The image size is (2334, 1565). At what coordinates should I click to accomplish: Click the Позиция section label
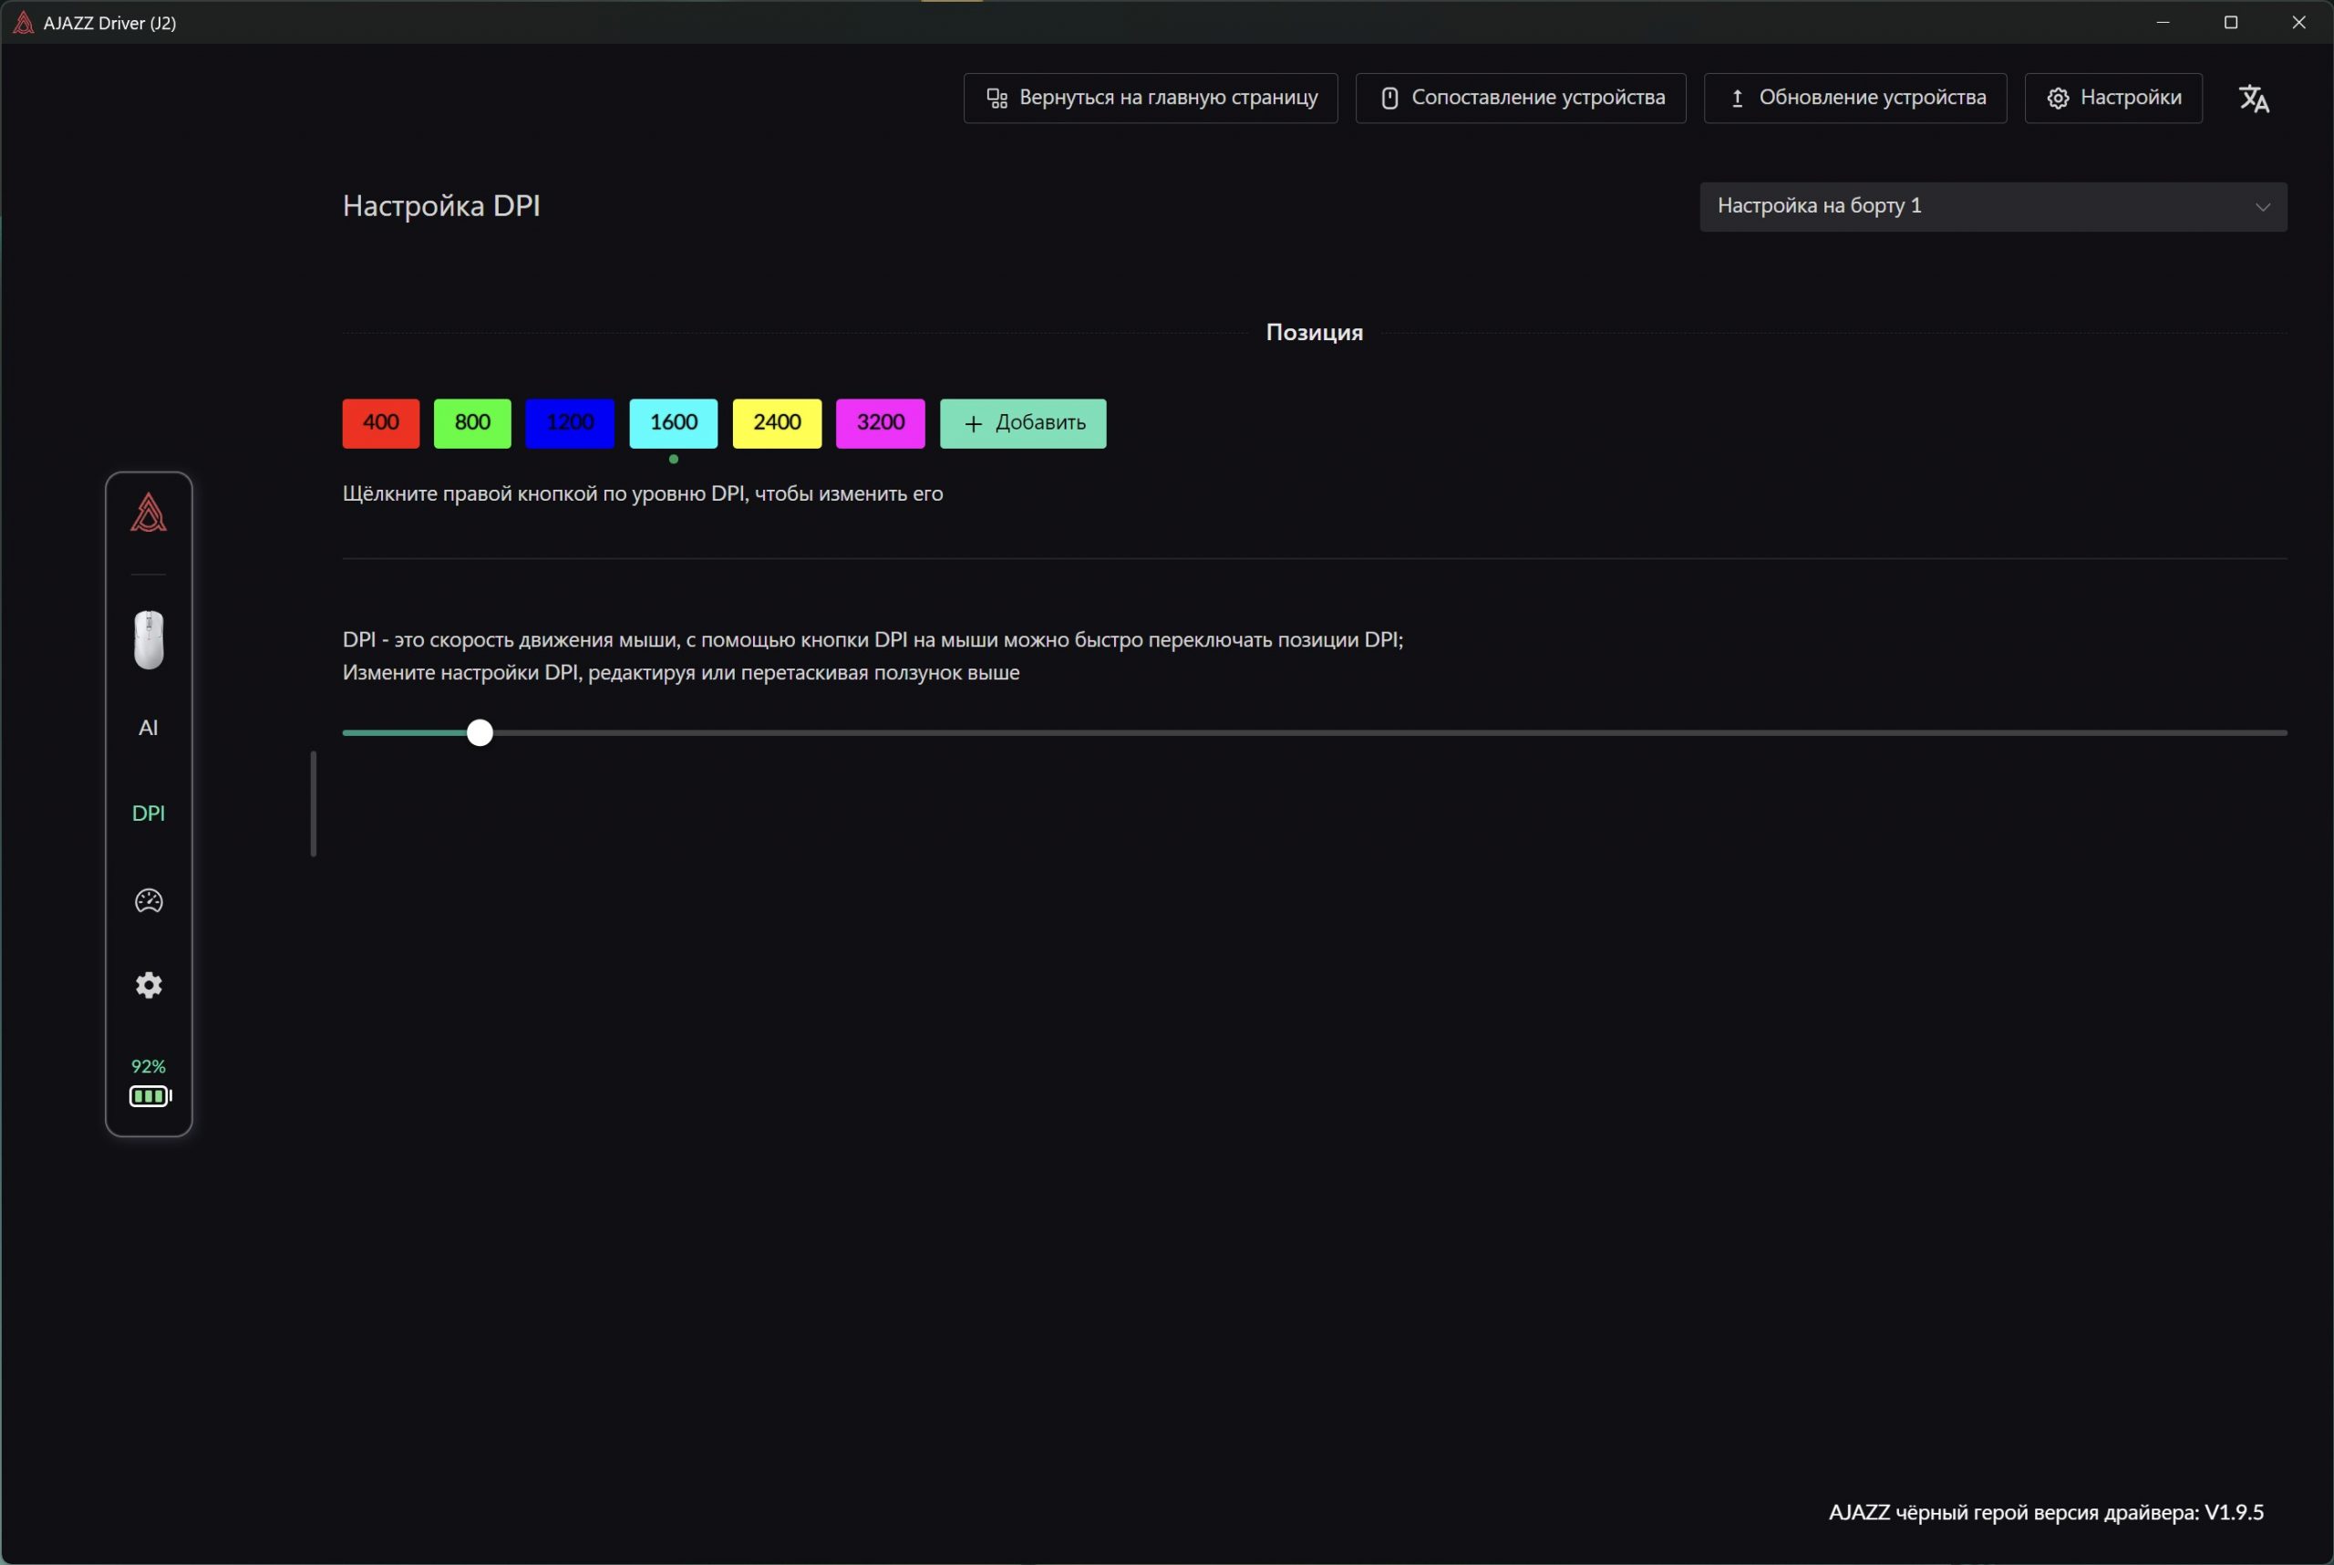[x=1314, y=332]
